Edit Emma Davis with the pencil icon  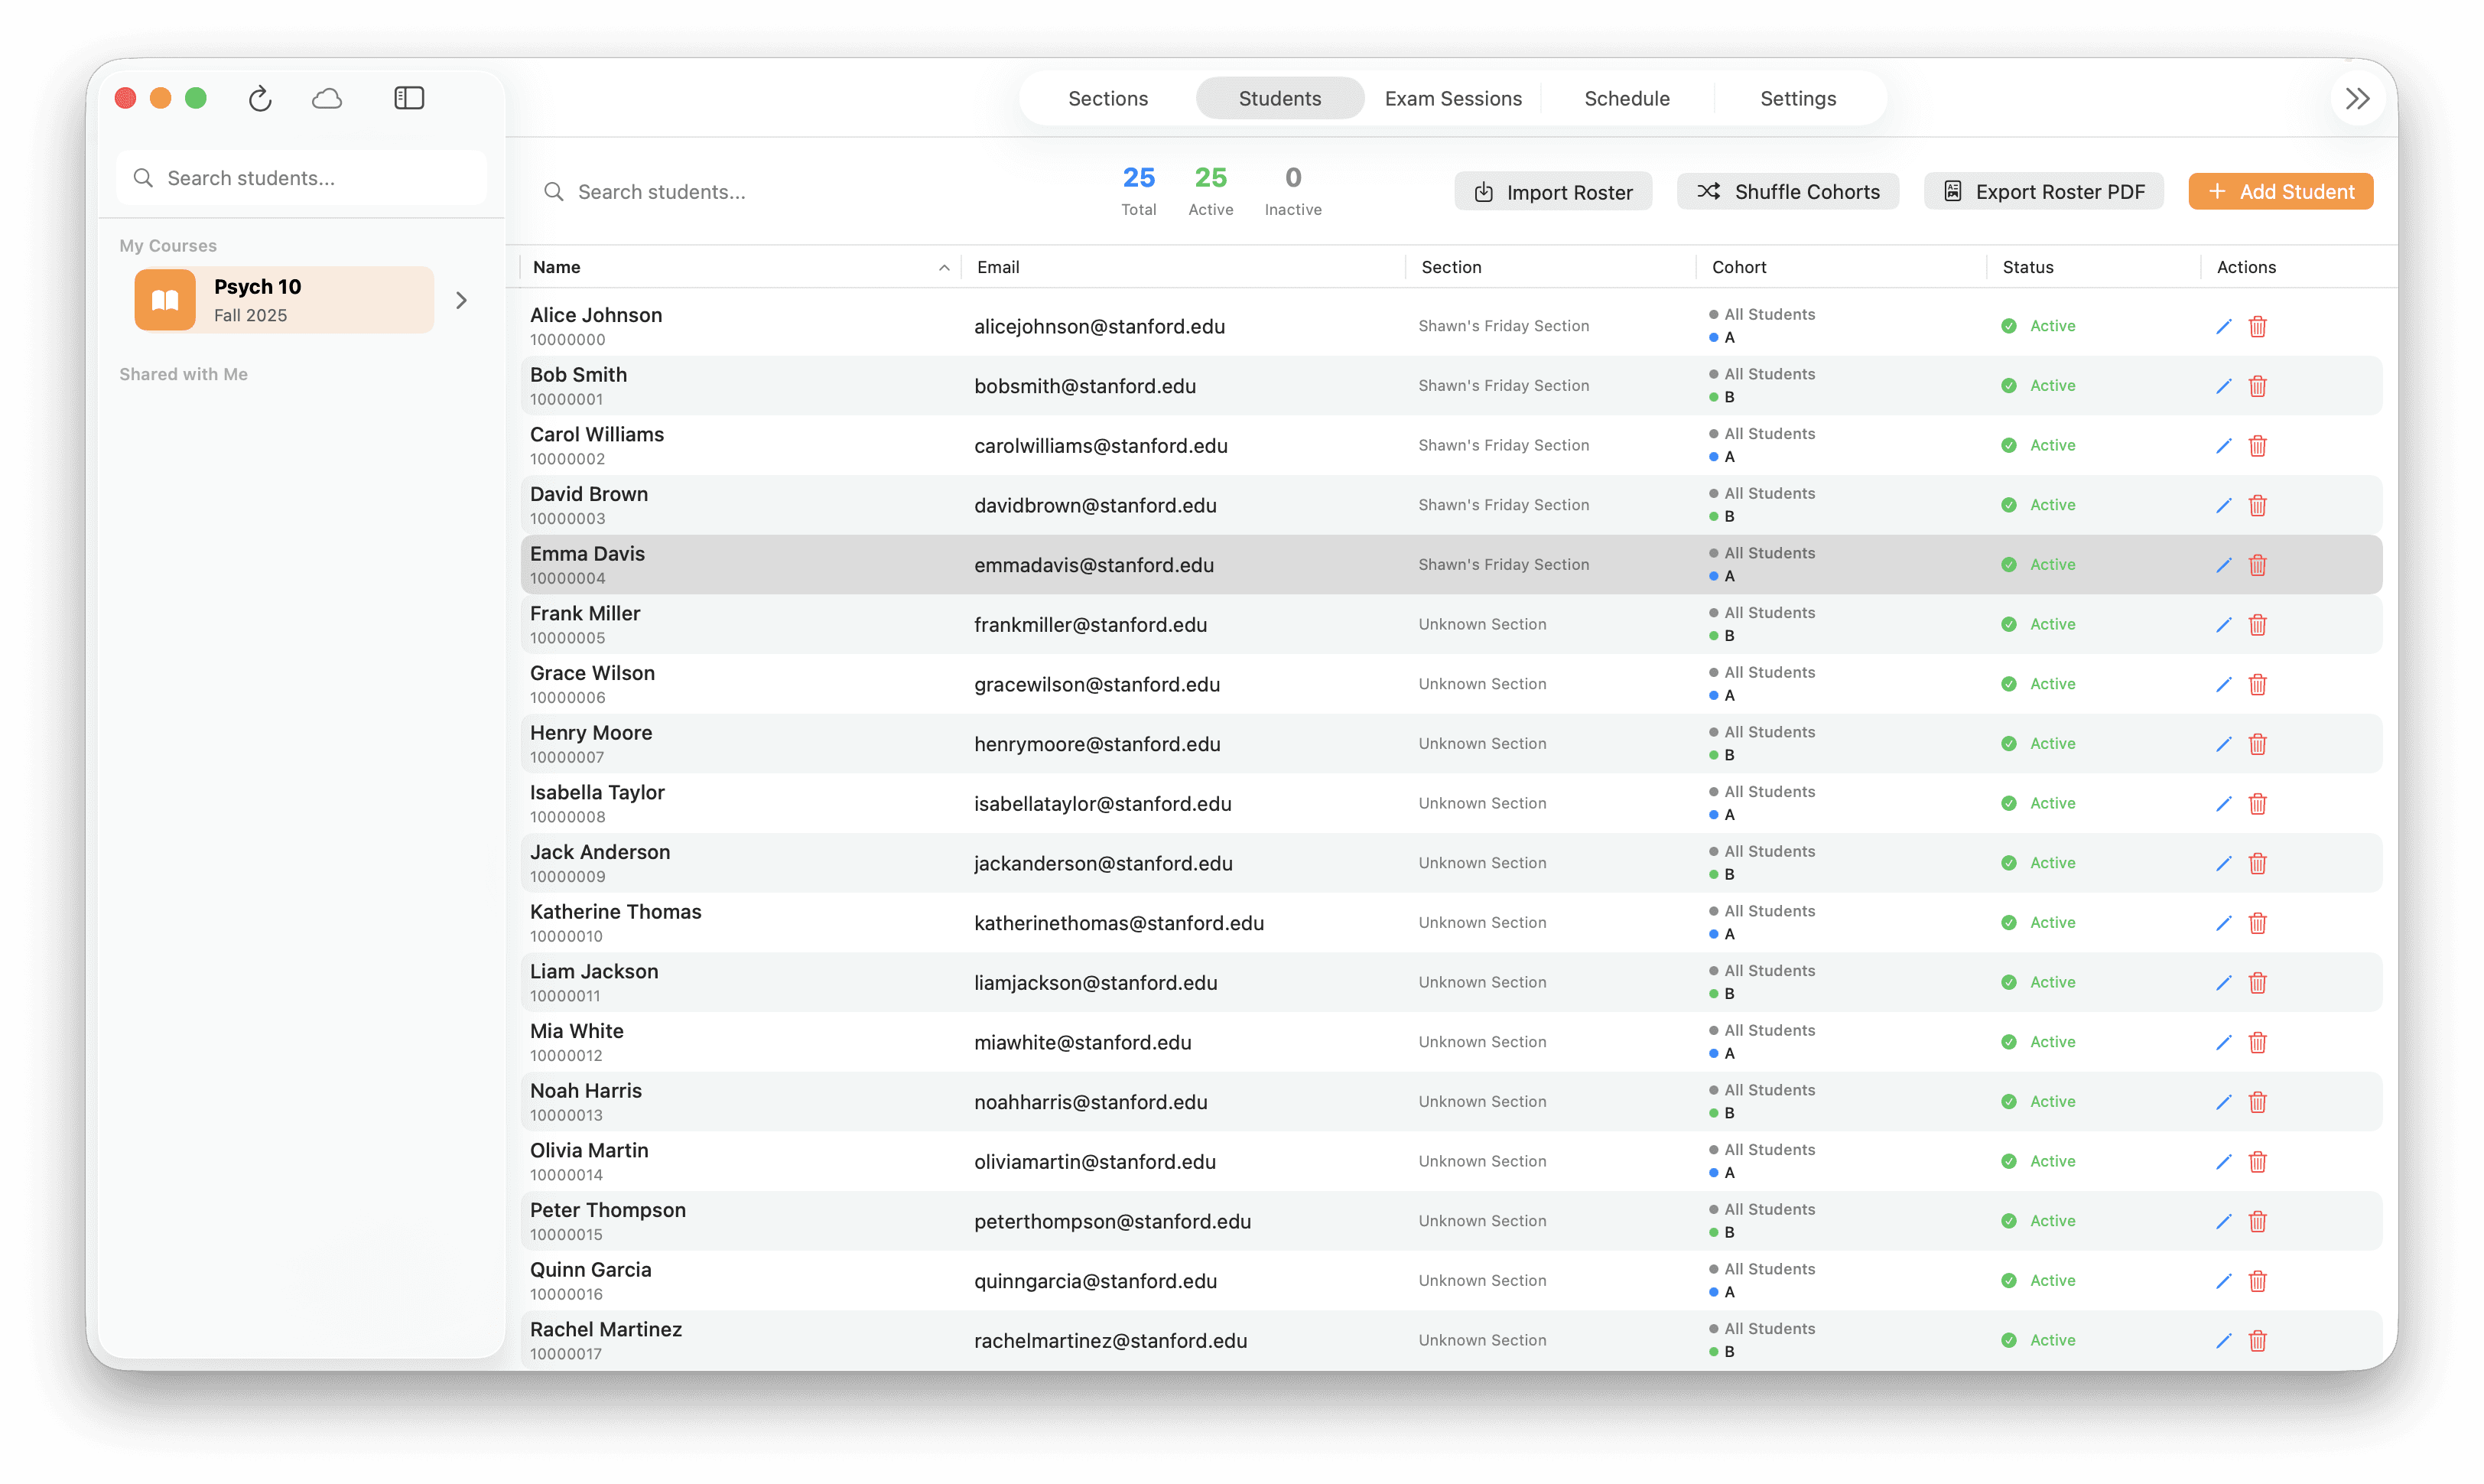click(x=2223, y=565)
